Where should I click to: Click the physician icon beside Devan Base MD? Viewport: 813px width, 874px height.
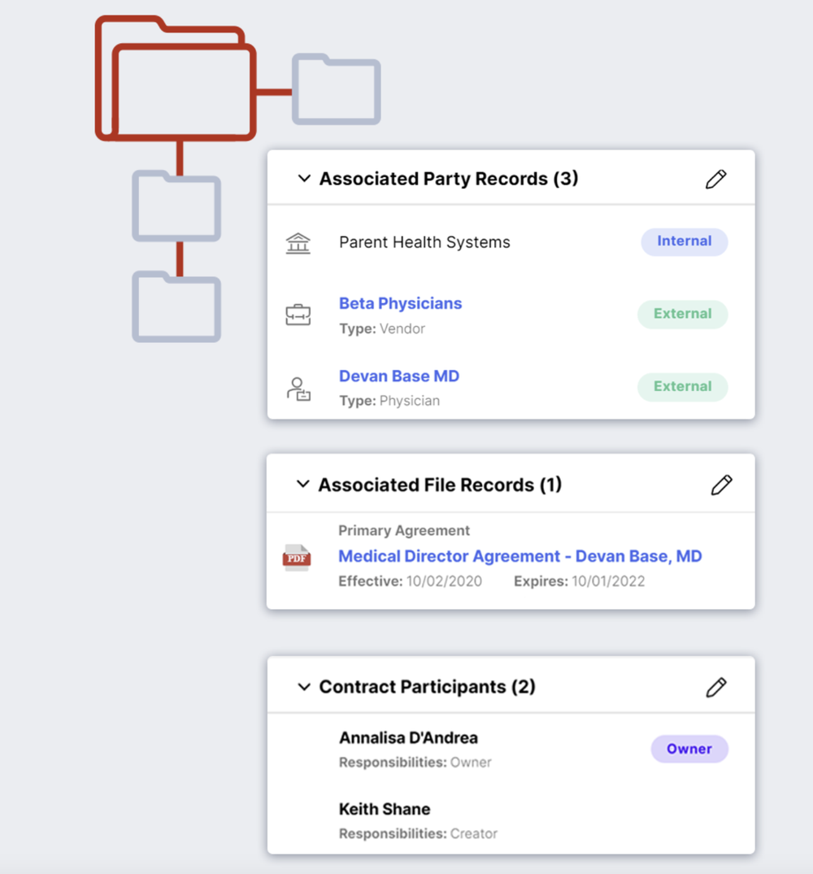[298, 388]
